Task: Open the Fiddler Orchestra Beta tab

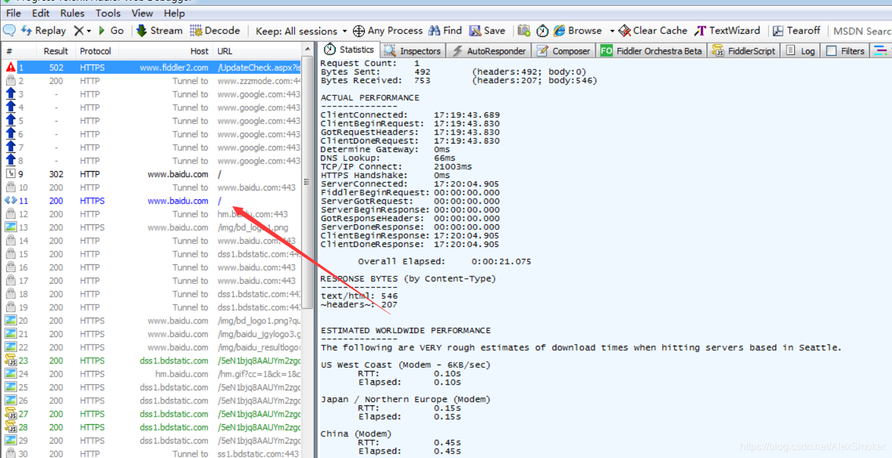Action: [652, 51]
